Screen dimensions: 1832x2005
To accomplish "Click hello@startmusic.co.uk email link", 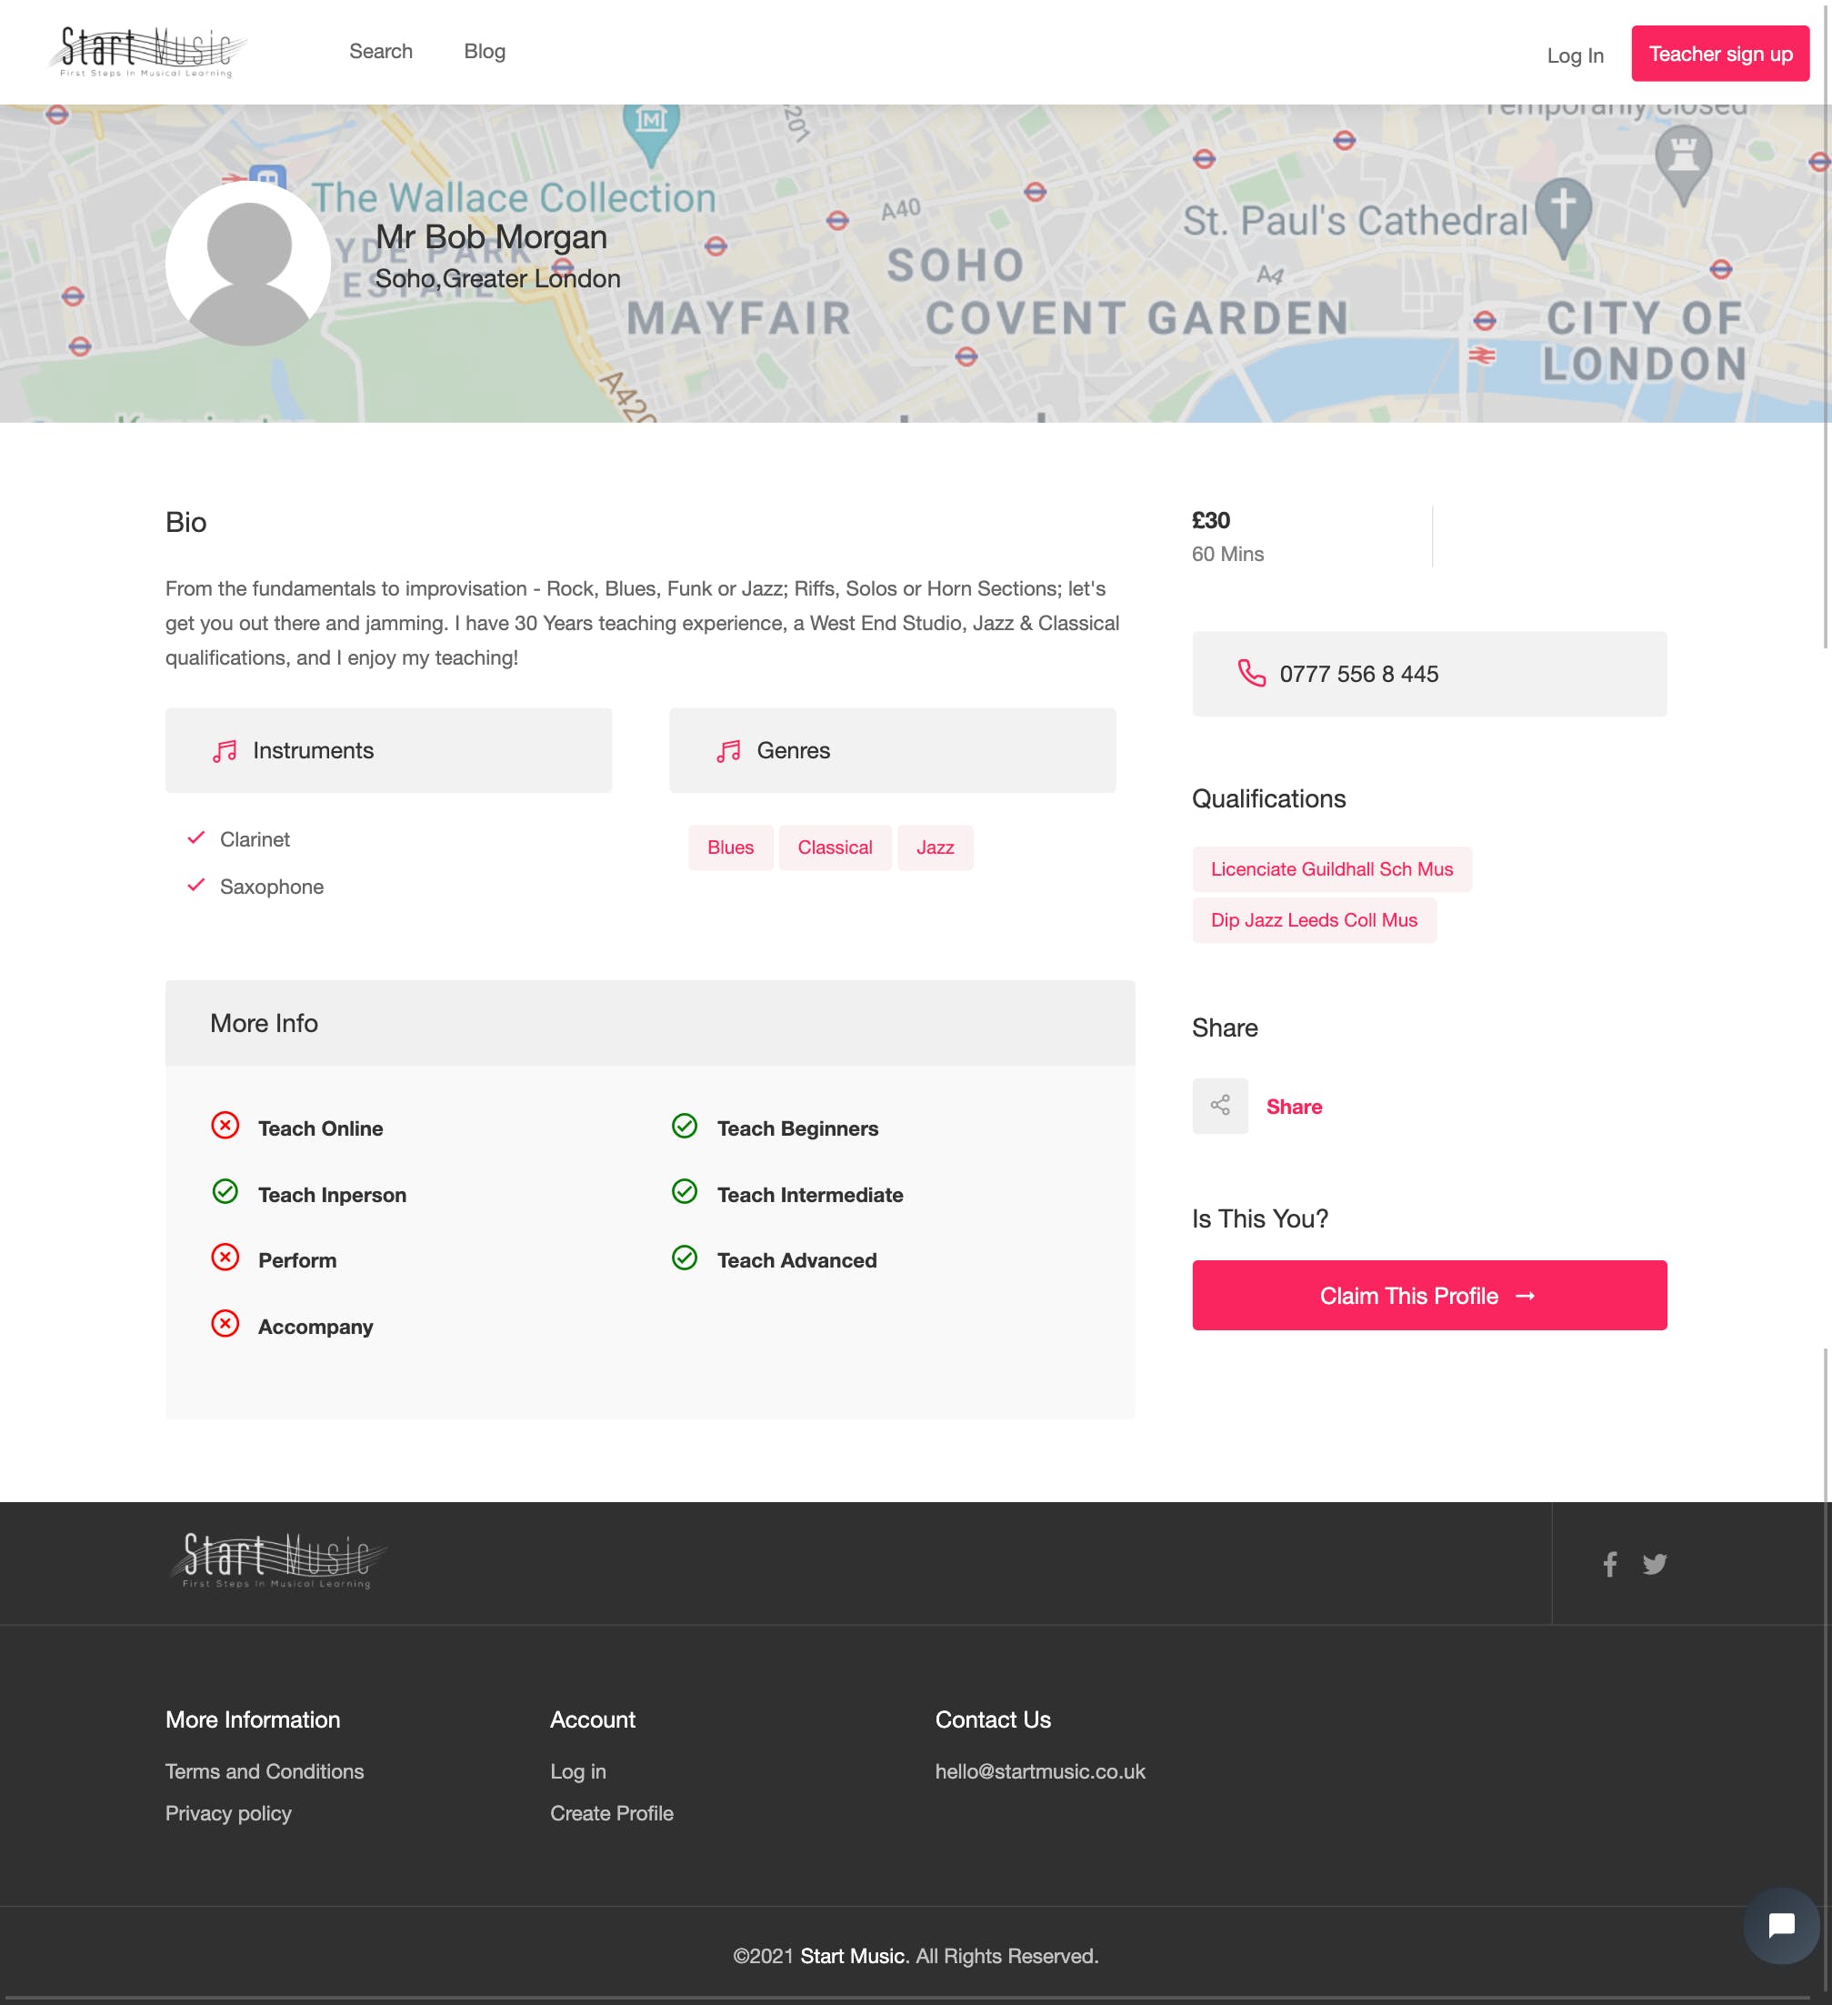I will coord(1039,1771).
